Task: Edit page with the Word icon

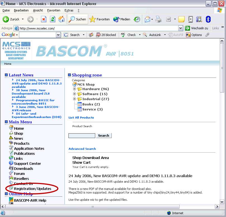Action: click(x=168, y=19)
